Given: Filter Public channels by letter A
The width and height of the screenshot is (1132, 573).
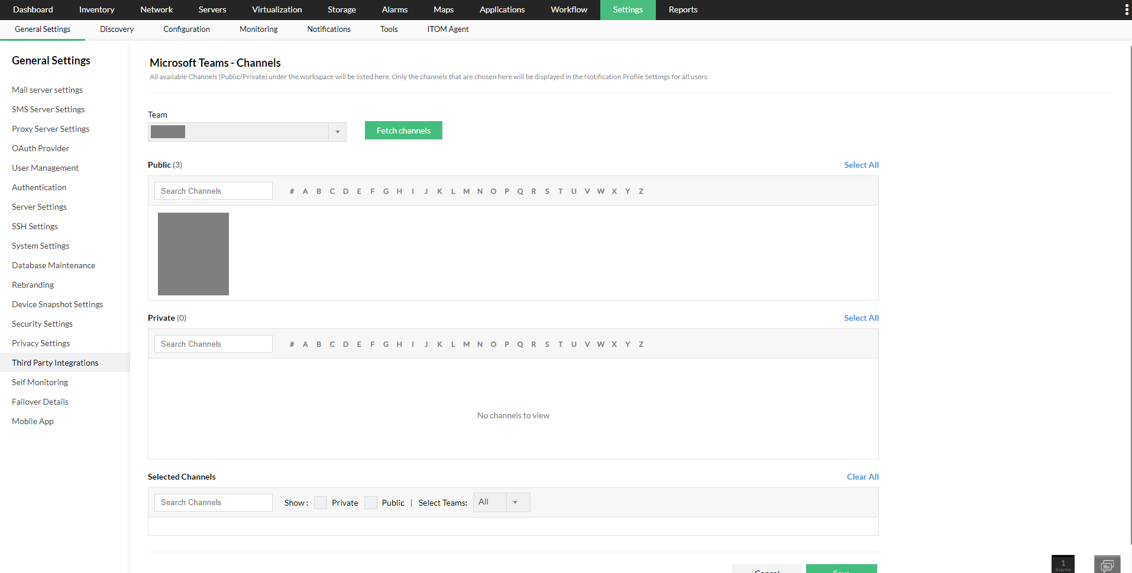Looking at the screenshot, I should 305,191.
